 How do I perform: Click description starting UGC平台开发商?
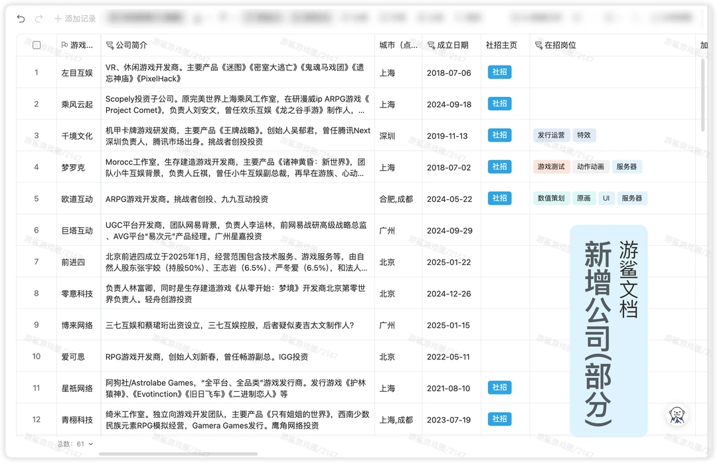coord(237,231)
